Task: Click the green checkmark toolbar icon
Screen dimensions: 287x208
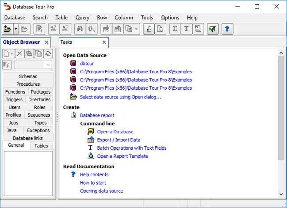Action: tap(212, 29)
